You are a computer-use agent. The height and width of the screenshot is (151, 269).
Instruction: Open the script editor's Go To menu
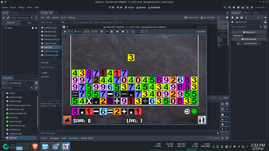[63, 18]
